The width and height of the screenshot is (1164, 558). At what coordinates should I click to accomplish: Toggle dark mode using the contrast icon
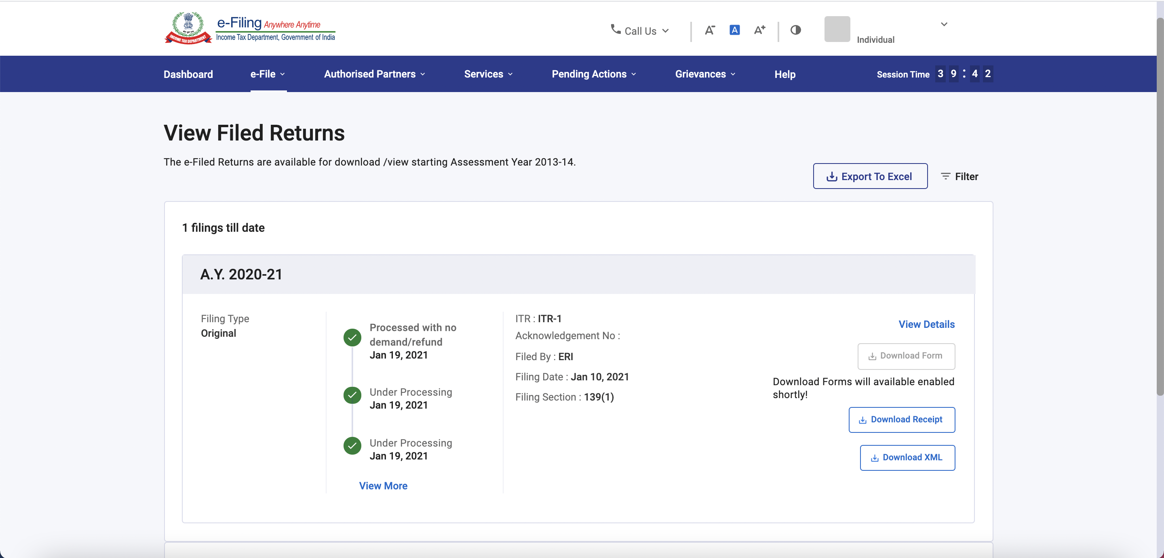(795, 30)
